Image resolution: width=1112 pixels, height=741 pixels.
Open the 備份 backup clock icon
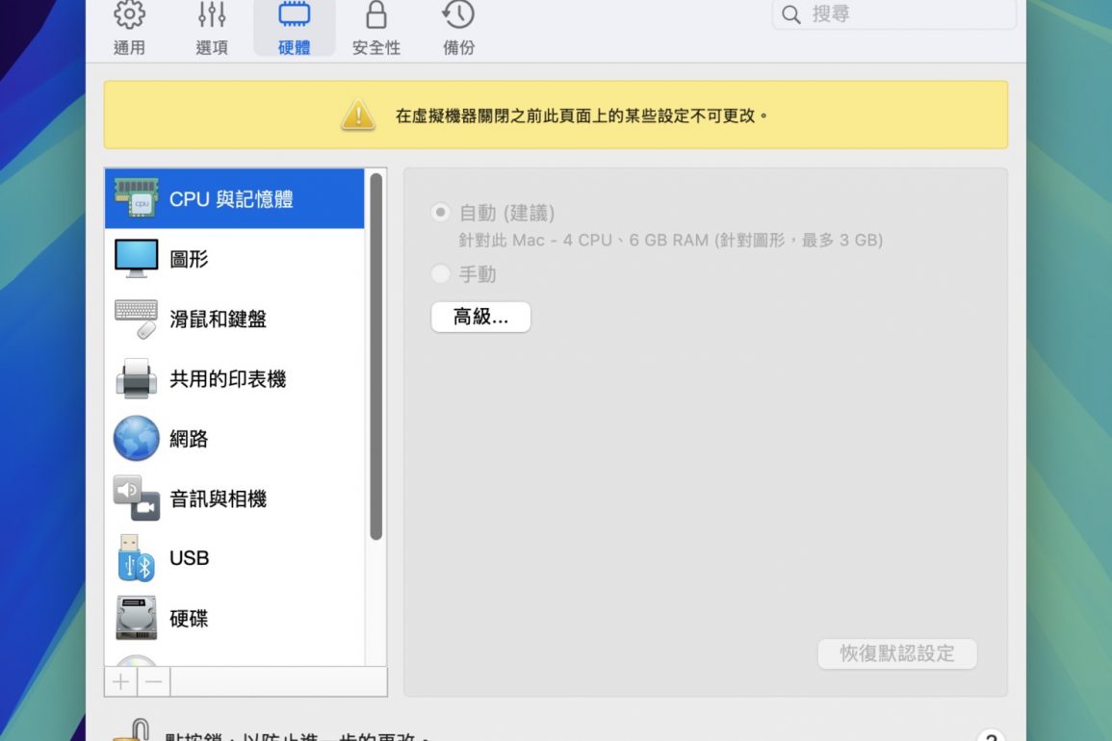point(458,27)
